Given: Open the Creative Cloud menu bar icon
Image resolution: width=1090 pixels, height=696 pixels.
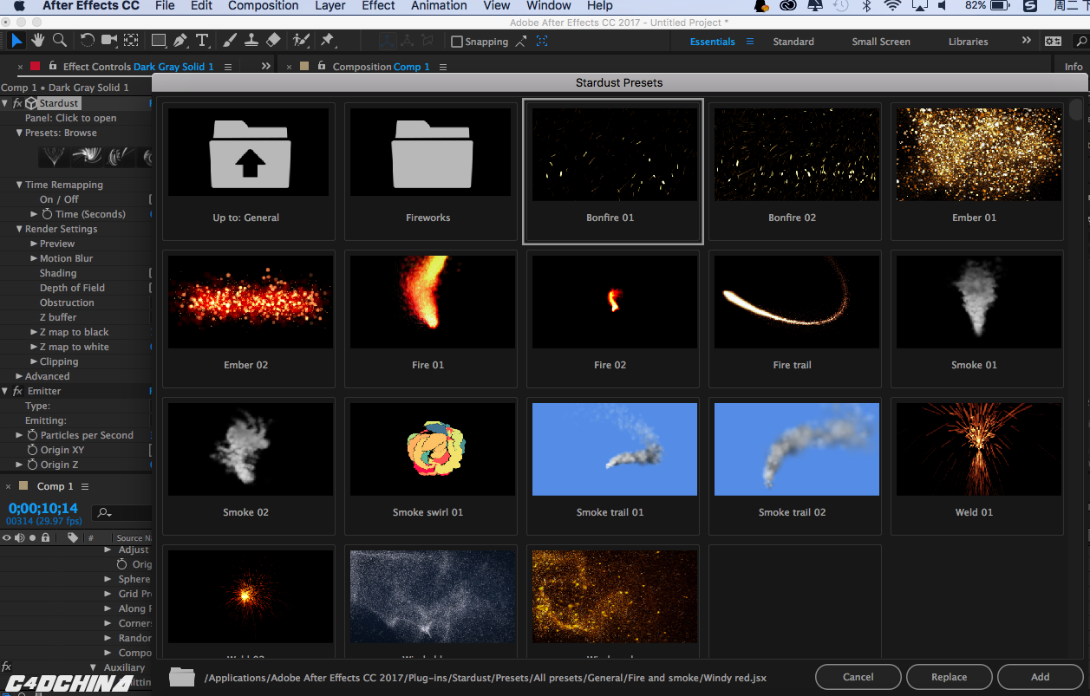Looking at the screenshot, I should click(788, 6).
